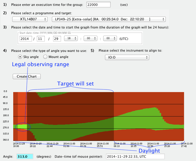Click the '0.0' angle axis label
The width and height of the screenshot is (196, 161).
tap(5, 91)
